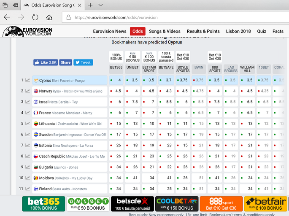Click Cyprus odds 4 under BET365

tap(116, 80)
